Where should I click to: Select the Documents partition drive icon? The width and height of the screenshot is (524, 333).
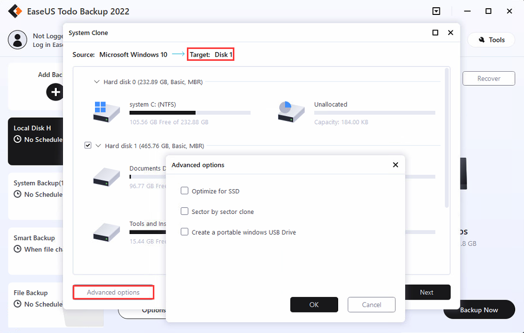point(106,177)
